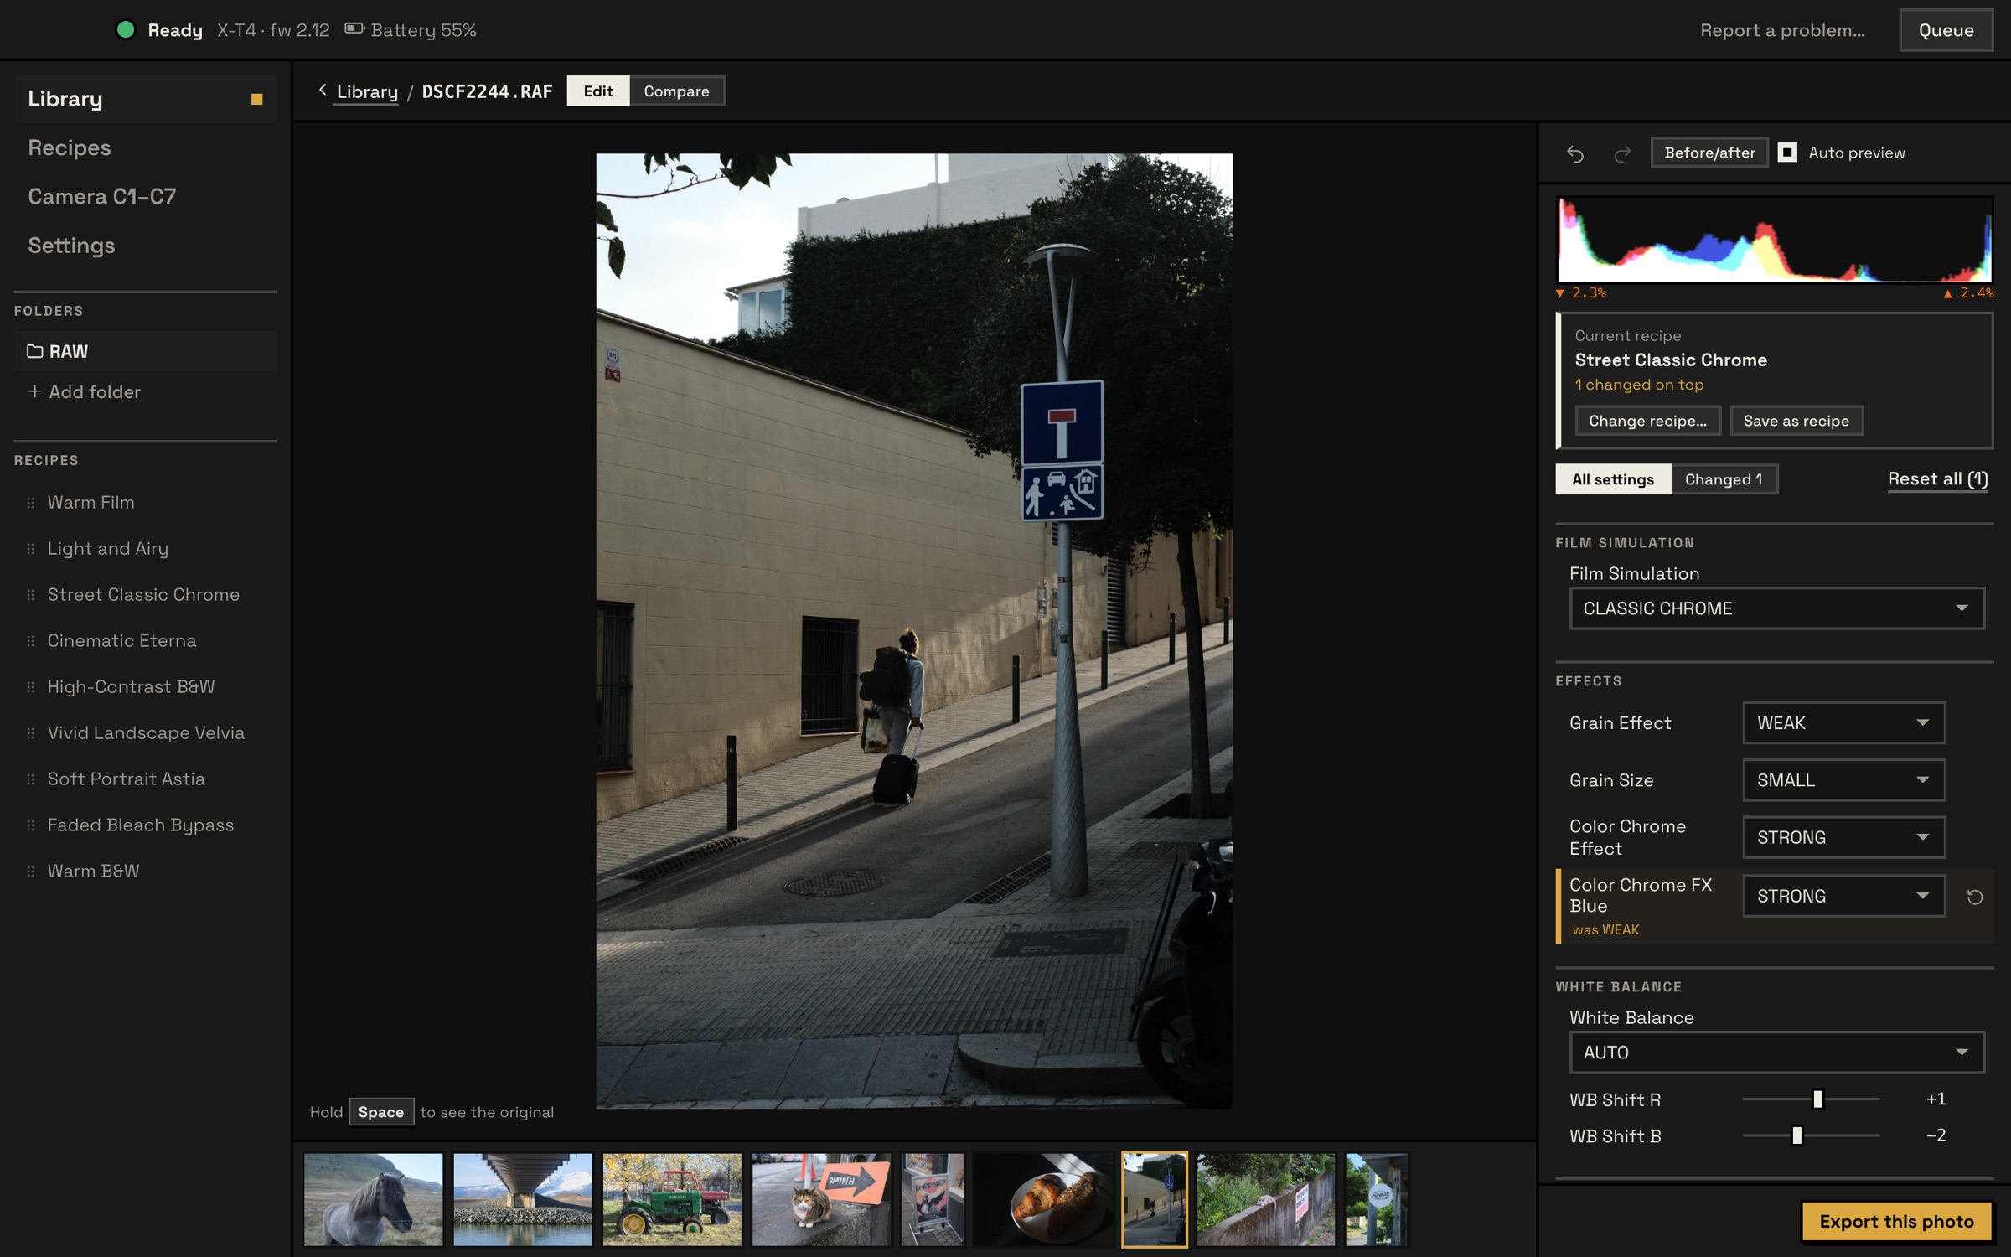Open the Grain Effect dropdown
The width and height of the screenshot is (2011, 1257).
1843,722
